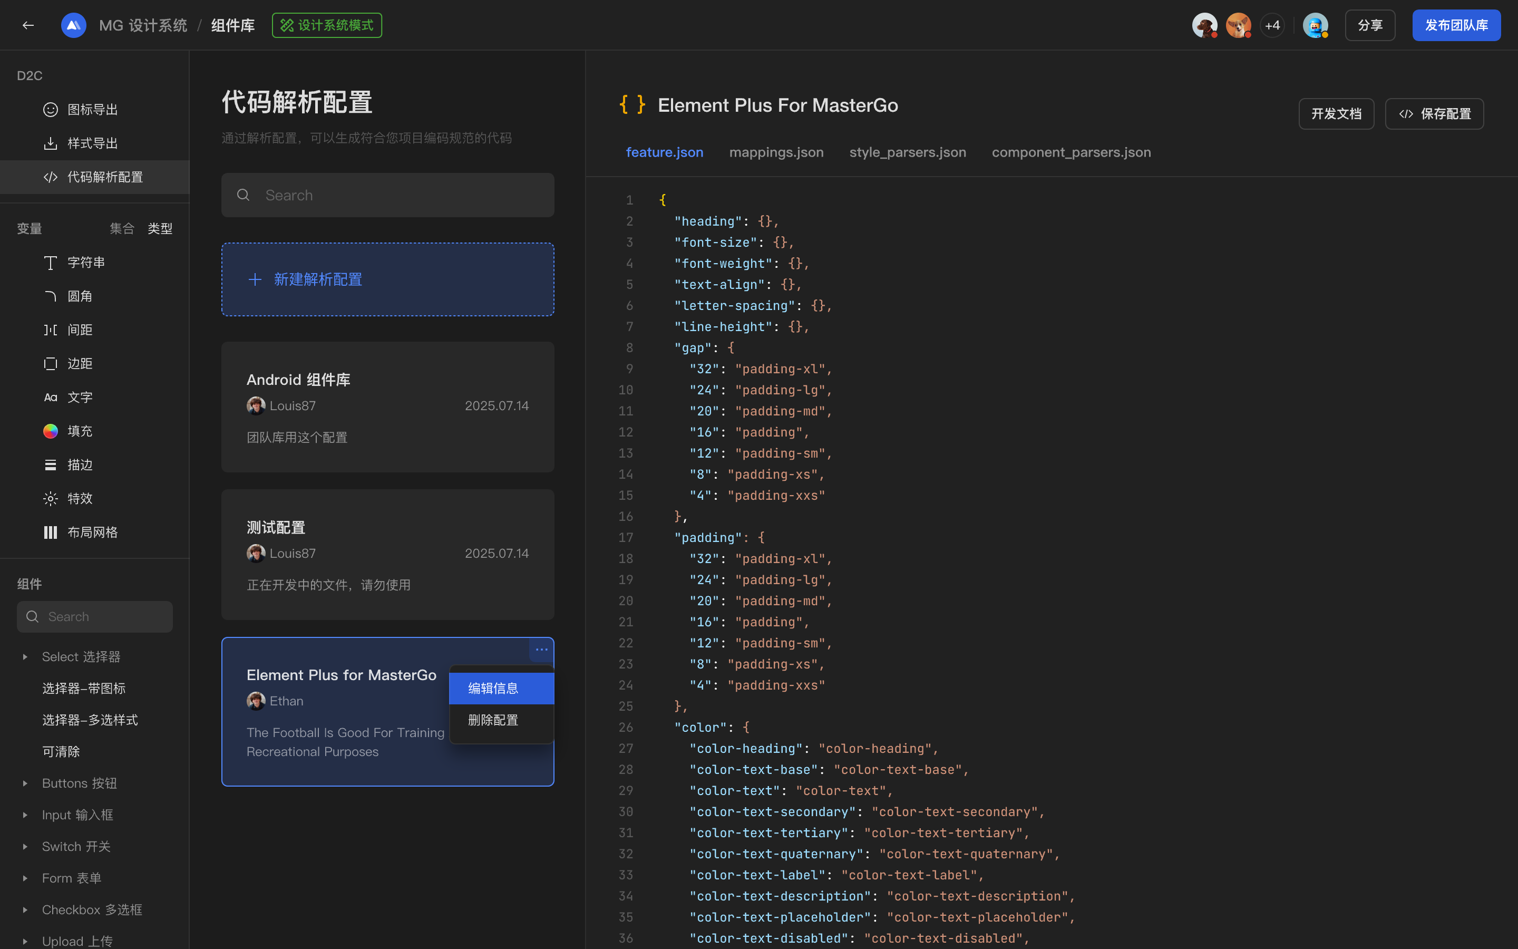Open 可清除 component
The width and height of the screenshot is (1518, 949).
click(61, 752)
